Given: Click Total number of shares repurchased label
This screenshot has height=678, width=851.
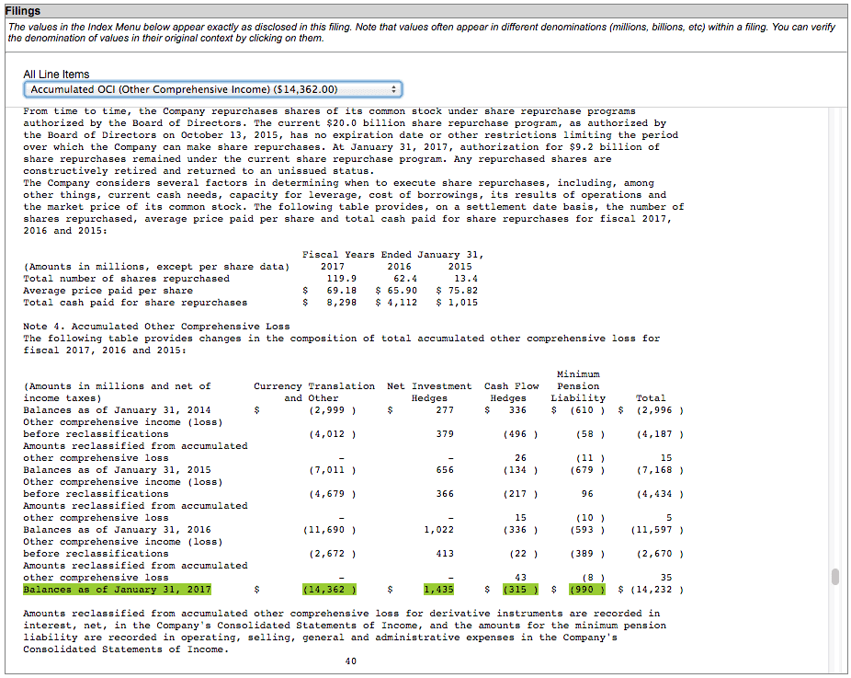Looking at the screenshot, I should coord(126,279).
